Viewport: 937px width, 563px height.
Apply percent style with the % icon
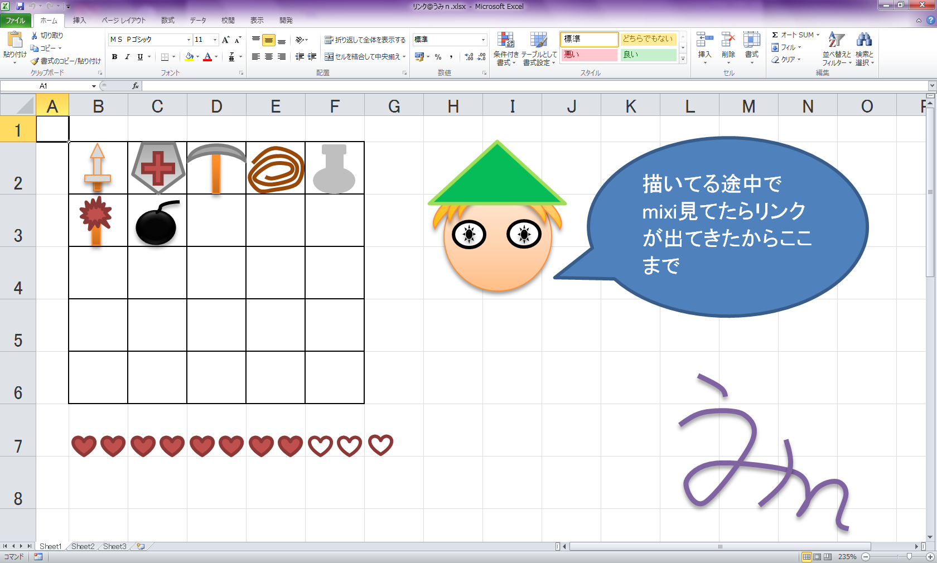[x=438, y=56]
